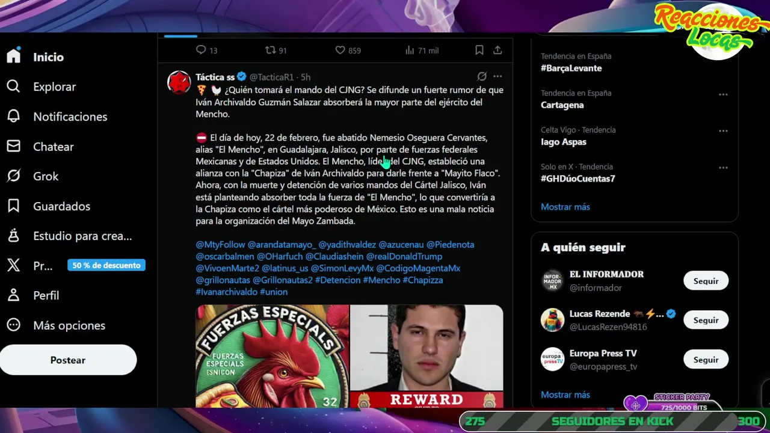Open Más opciones circle icon
The width and height of the screenshot is (770, 433).
pos(14,325)
